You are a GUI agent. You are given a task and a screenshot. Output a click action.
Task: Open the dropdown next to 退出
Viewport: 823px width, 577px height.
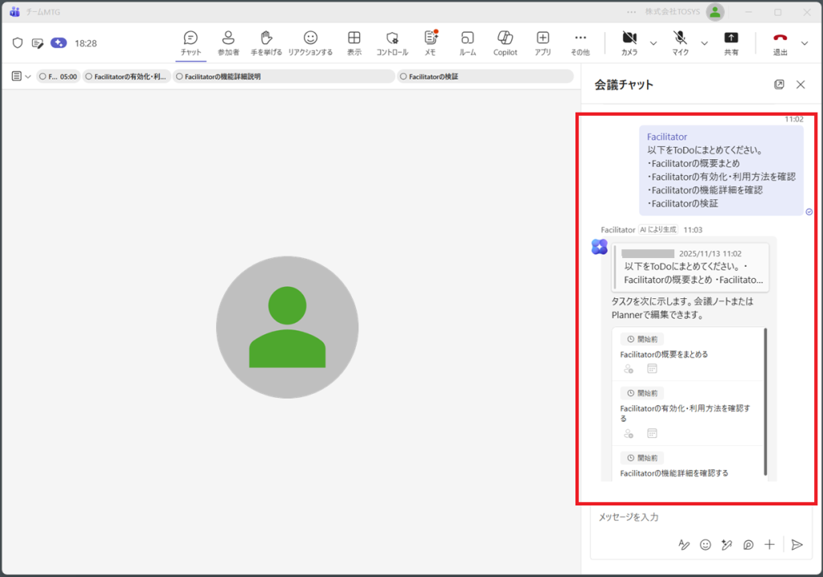805,43
